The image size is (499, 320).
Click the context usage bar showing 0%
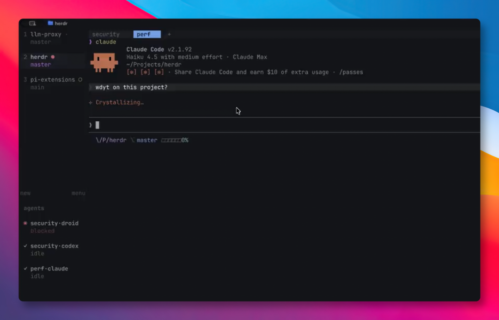(x=174, y=140)
